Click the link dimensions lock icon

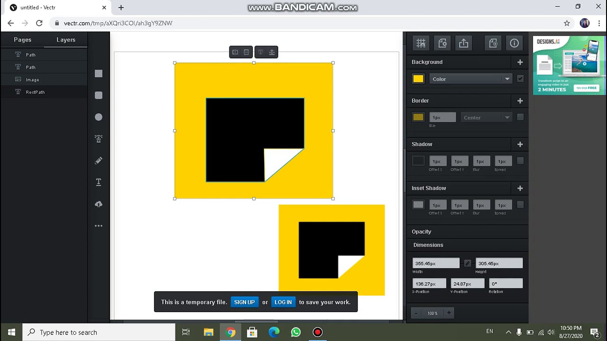point(468,263)
